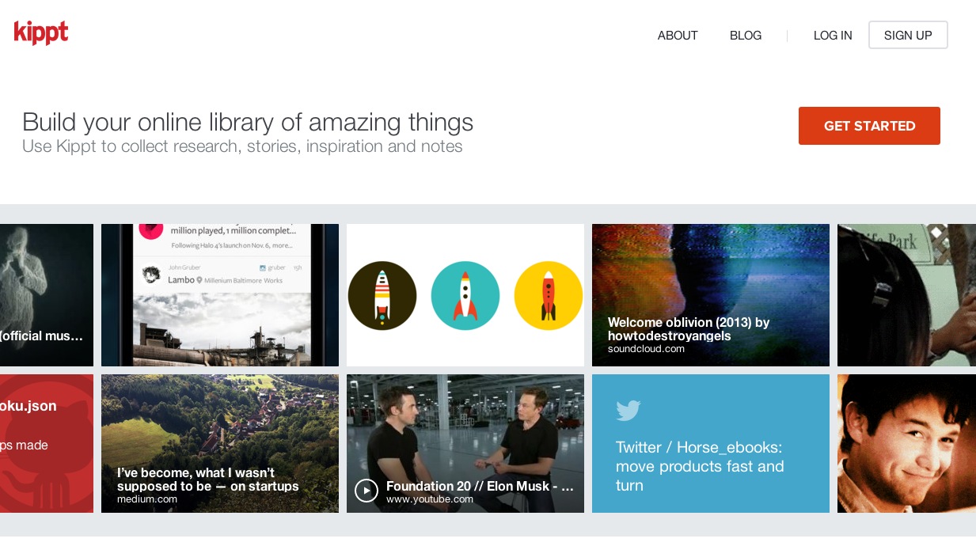
Task: Click the soundcloud.com source label
Action: point(646,349)
